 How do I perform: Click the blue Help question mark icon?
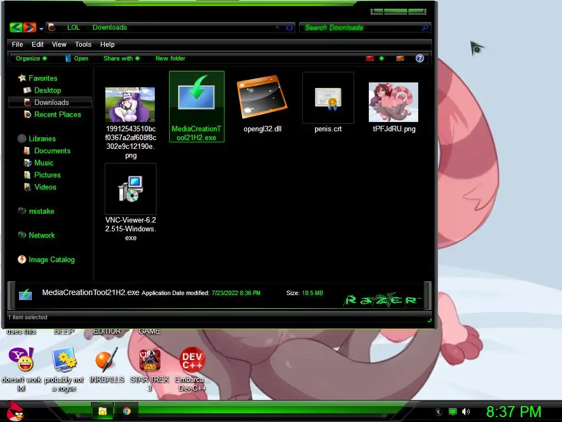[x=420, y=58]
